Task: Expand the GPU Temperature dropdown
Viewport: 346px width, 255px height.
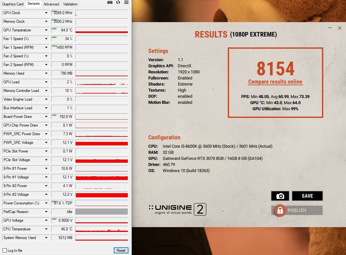Action: coord(46,30)
